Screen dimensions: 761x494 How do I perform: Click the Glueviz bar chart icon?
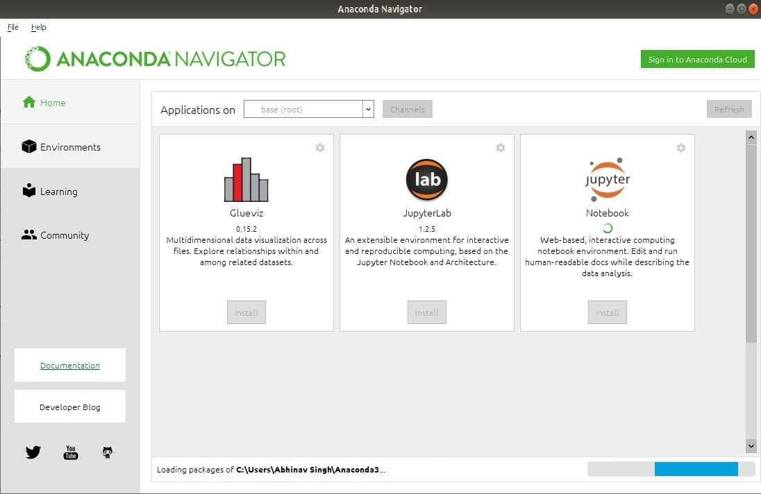(x=246, y=180)
